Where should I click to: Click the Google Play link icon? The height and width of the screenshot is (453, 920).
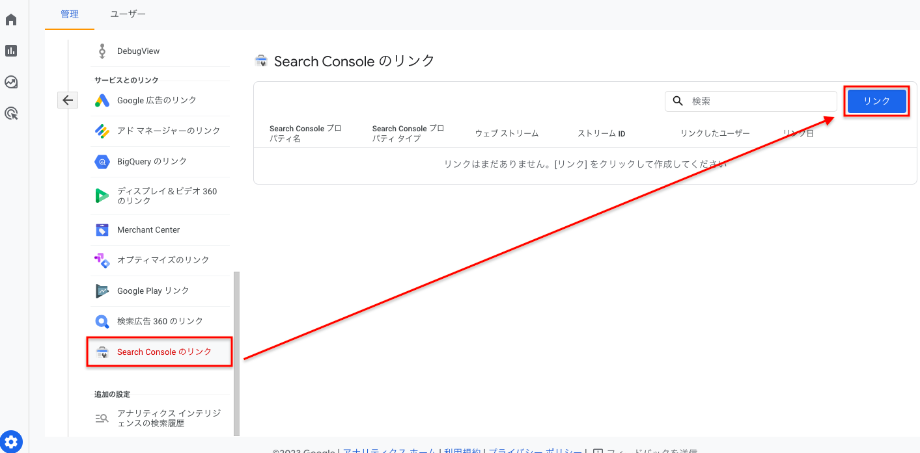pyautogui.click(x=102, y=291)
